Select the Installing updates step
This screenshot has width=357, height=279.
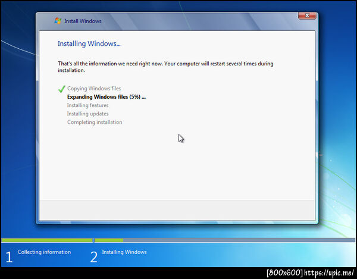(87, 114)
